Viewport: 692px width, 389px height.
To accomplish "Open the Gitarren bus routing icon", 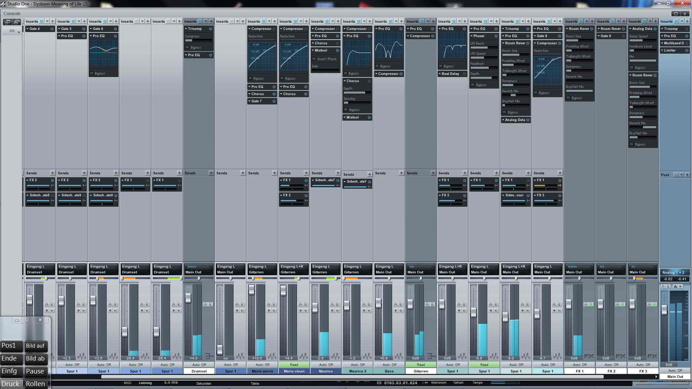I will [x=431, y=356].
